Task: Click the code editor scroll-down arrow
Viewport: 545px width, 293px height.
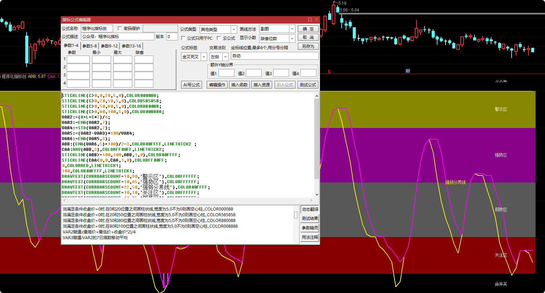Action: [x=317, y=194]
